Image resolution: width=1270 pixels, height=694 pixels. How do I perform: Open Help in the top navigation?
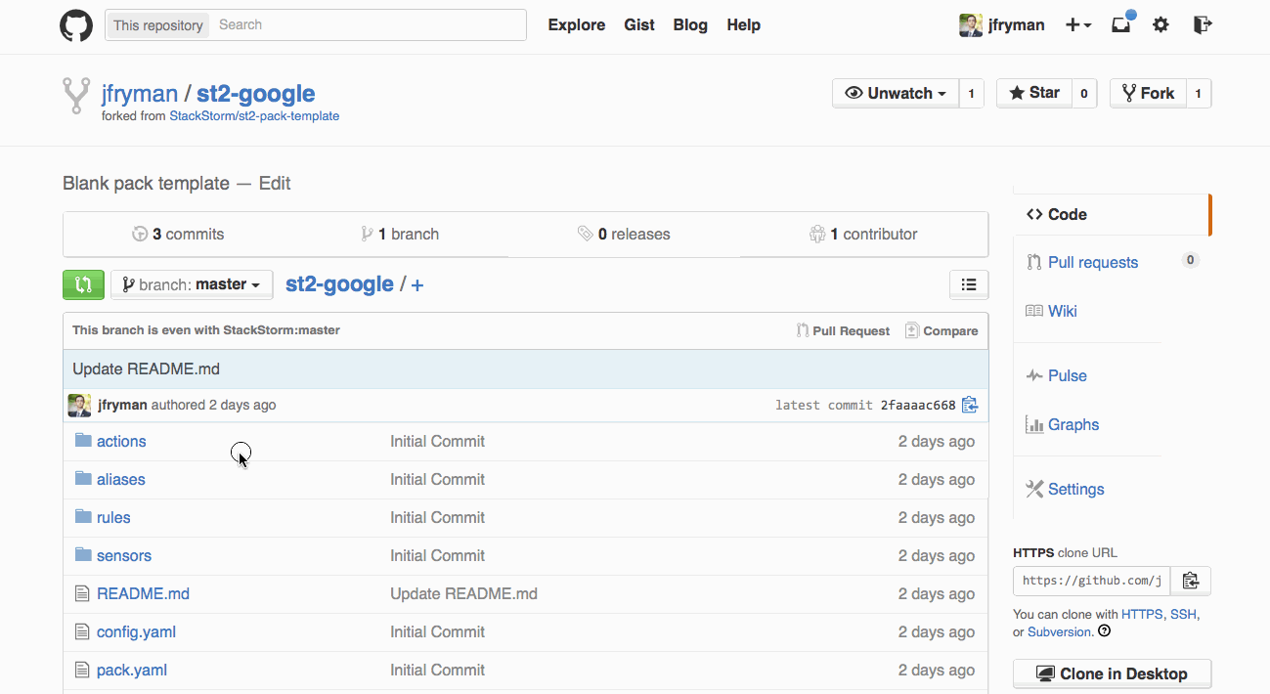click(x=744, y=25)
